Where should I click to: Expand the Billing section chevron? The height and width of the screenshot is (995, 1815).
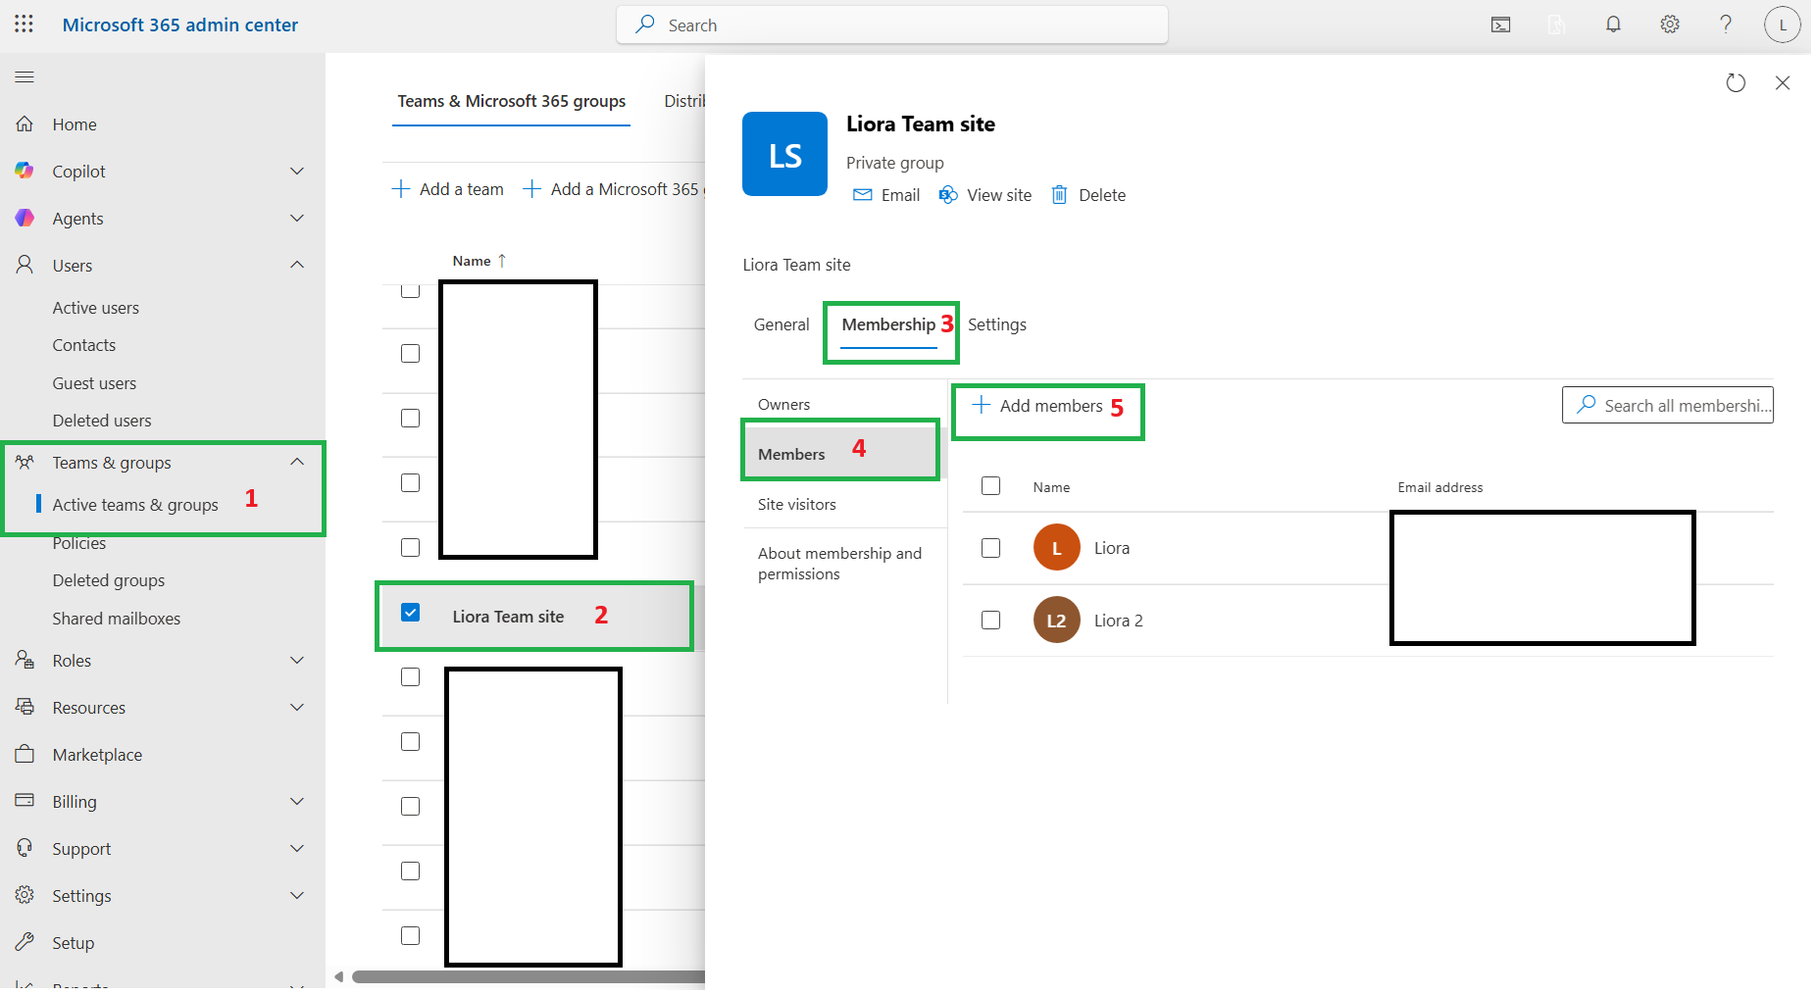click(x=297, y=802)
